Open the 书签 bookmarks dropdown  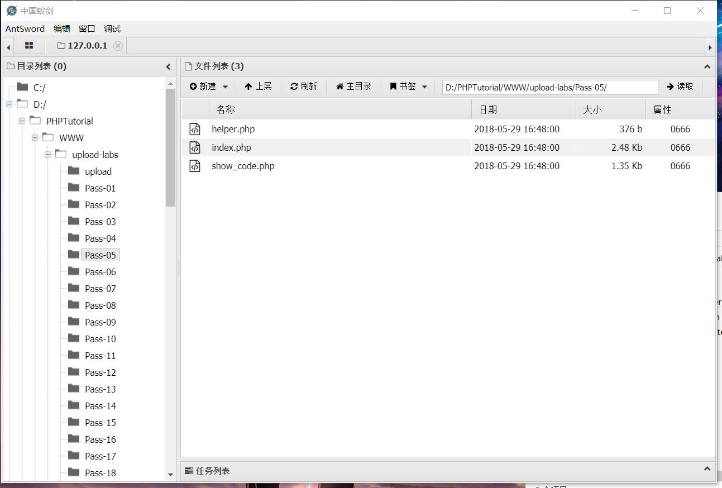point(408,87)
